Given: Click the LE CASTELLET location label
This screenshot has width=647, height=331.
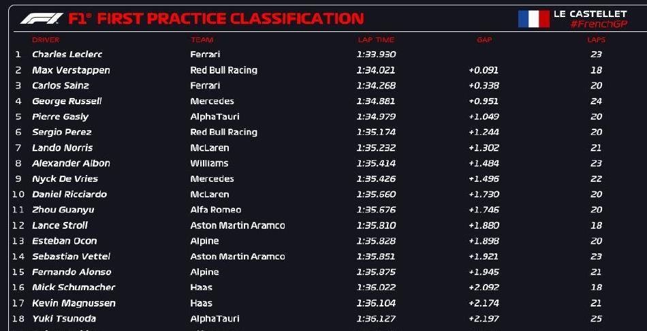Looking at the screenshot, I should point(590,14).
